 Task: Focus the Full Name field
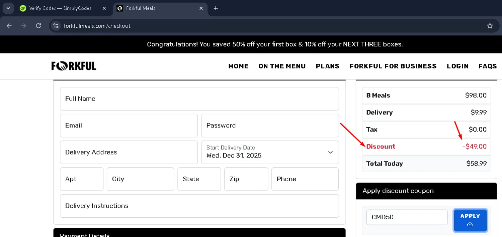coord(199,99)
